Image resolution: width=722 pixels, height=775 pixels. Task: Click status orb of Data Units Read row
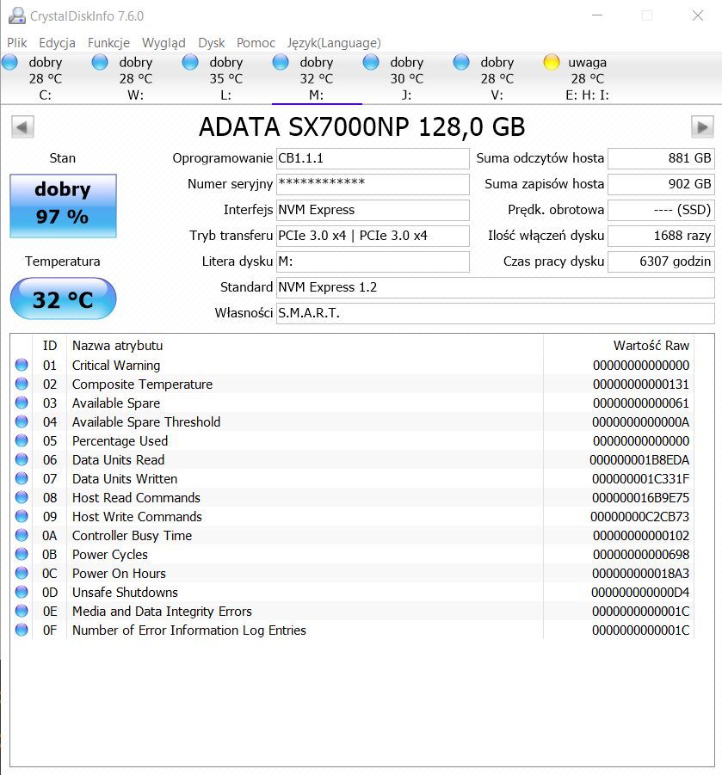pos(22,459)
